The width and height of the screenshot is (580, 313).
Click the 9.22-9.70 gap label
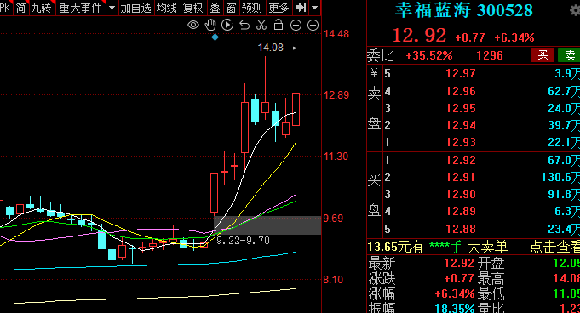point(243,241)
